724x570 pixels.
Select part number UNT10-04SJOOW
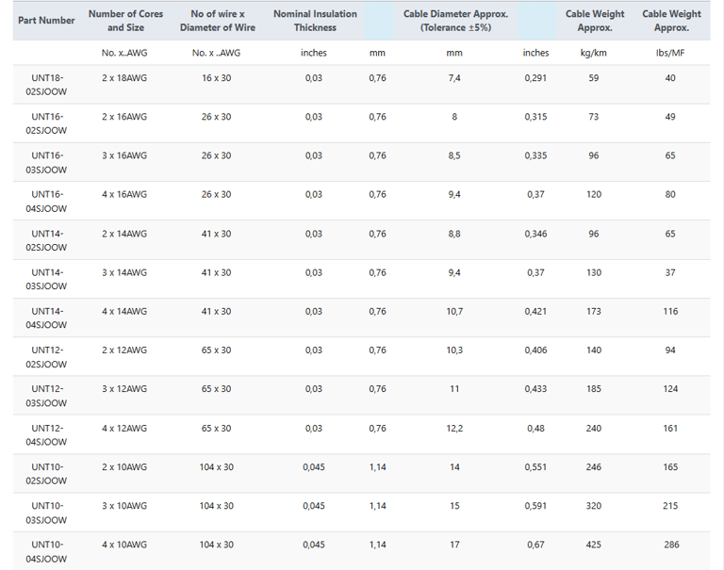[x=46, y=551]
